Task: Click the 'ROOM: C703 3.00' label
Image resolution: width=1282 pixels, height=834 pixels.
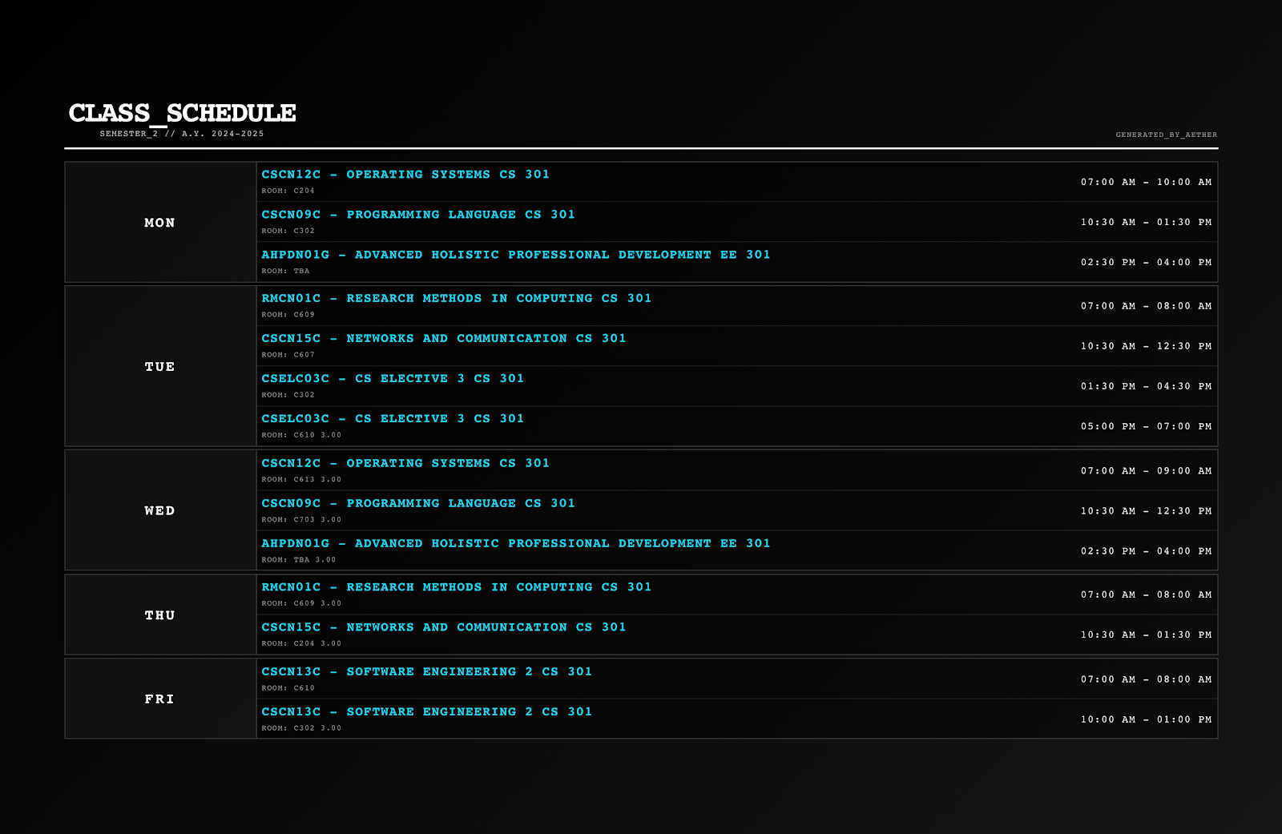Action: coord(301,520)
